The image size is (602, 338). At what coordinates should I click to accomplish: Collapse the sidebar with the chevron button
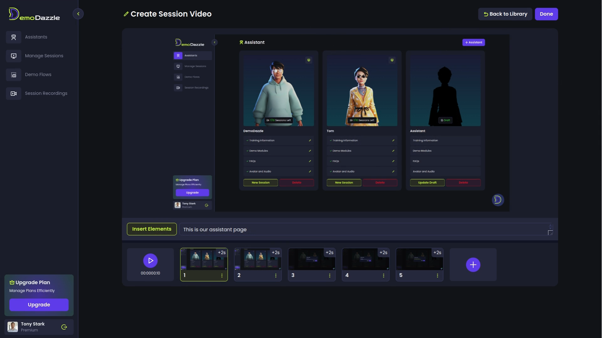click(x=78, y=14)
